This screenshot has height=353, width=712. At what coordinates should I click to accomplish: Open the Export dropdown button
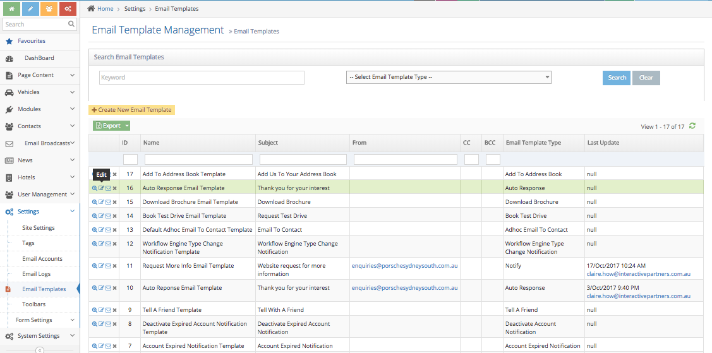(112, 126)
